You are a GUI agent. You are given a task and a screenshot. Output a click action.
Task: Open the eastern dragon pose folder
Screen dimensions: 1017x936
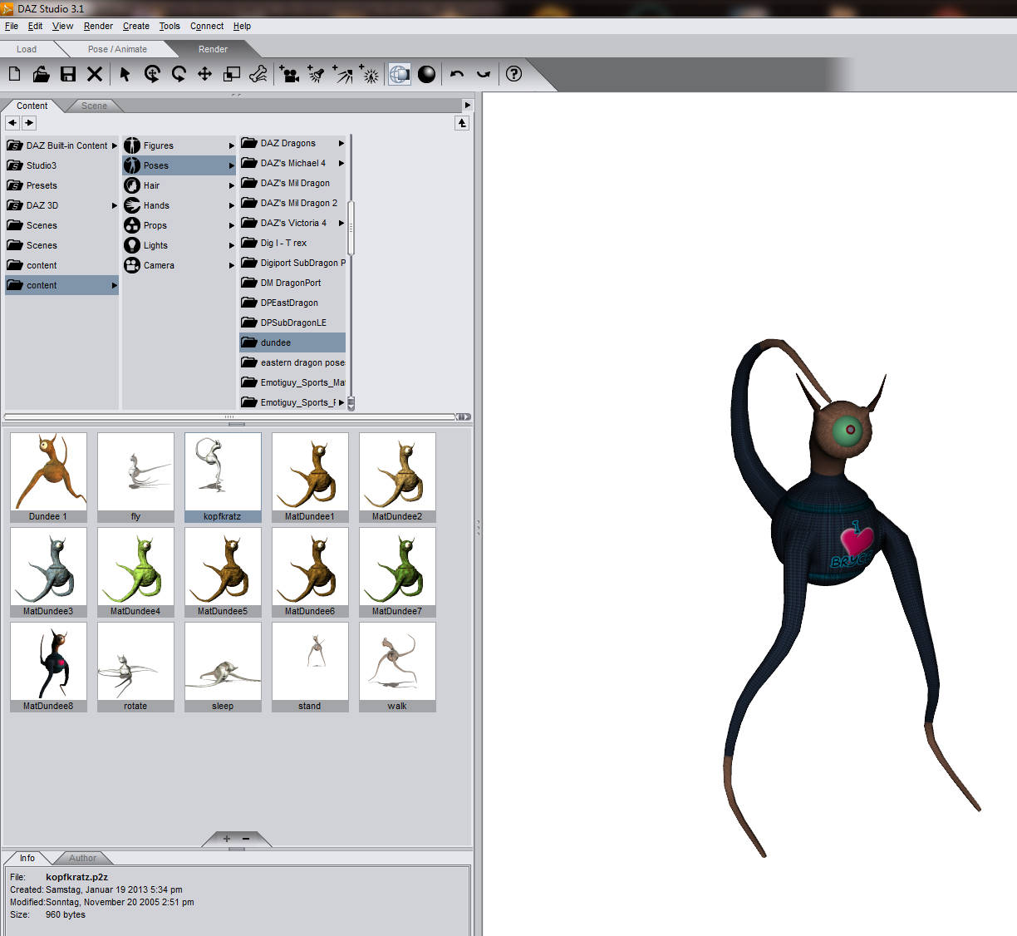tap(292, 362)
